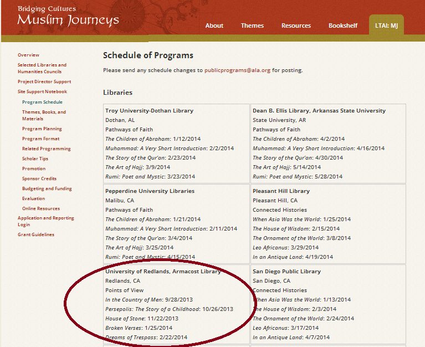425x347 pixels.
Task: Click Arkansas State's Story of the Qur'an 4/30/2014
Action: pyautogui.click(x=298, y=158)
